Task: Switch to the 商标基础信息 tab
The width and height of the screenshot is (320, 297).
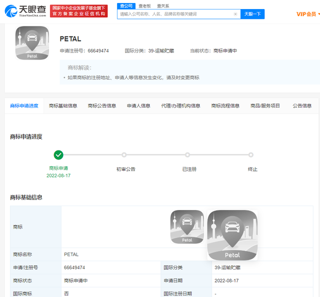Action: tap(63, 105)
